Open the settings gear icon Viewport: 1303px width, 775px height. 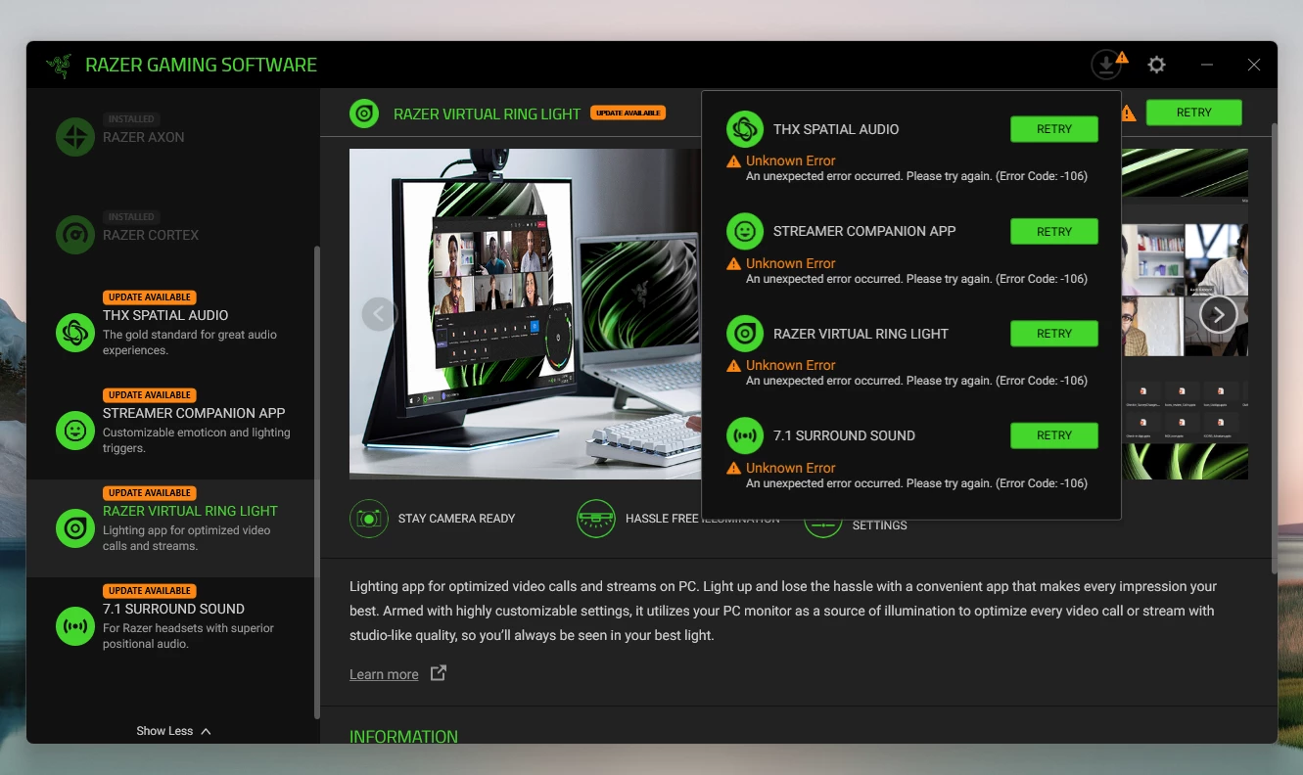(x=1156, y=65)
